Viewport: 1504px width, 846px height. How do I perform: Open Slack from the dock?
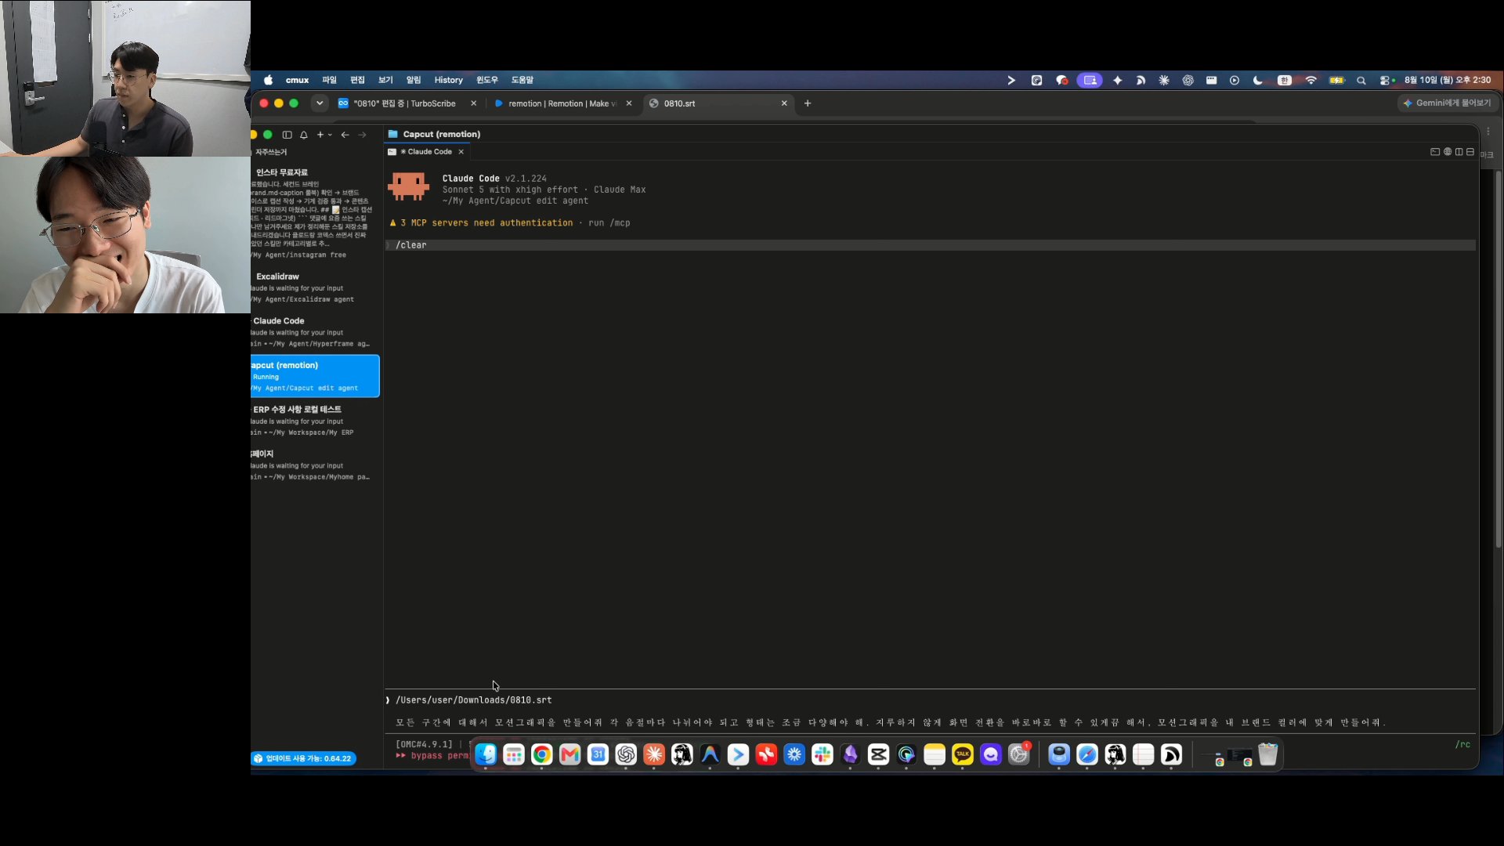822,754
